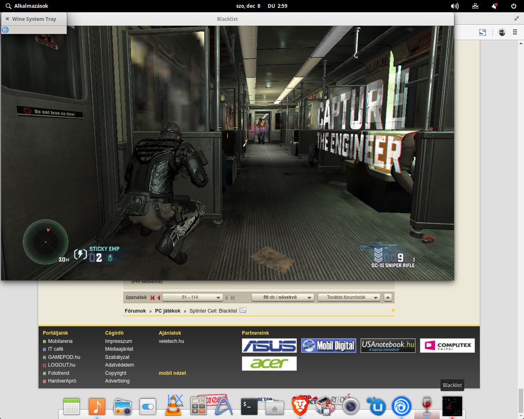The height and width of the screenshot is (419, 524).
Task: Open the date and time calendar indicator
Action: pos(262,6)
